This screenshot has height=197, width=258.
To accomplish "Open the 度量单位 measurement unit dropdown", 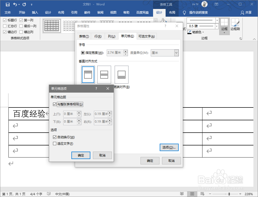I will (177, 53).
